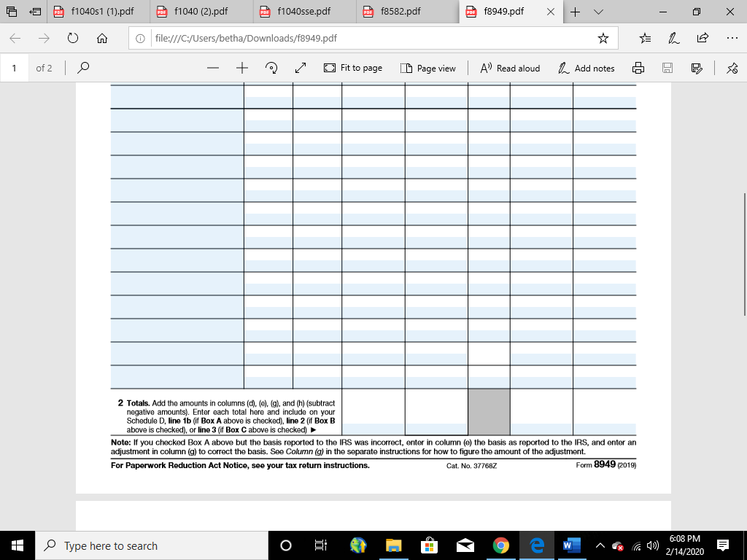Screen dimensions: 747x560
Task: Open volume control in system tray
Action: (653, 545)
